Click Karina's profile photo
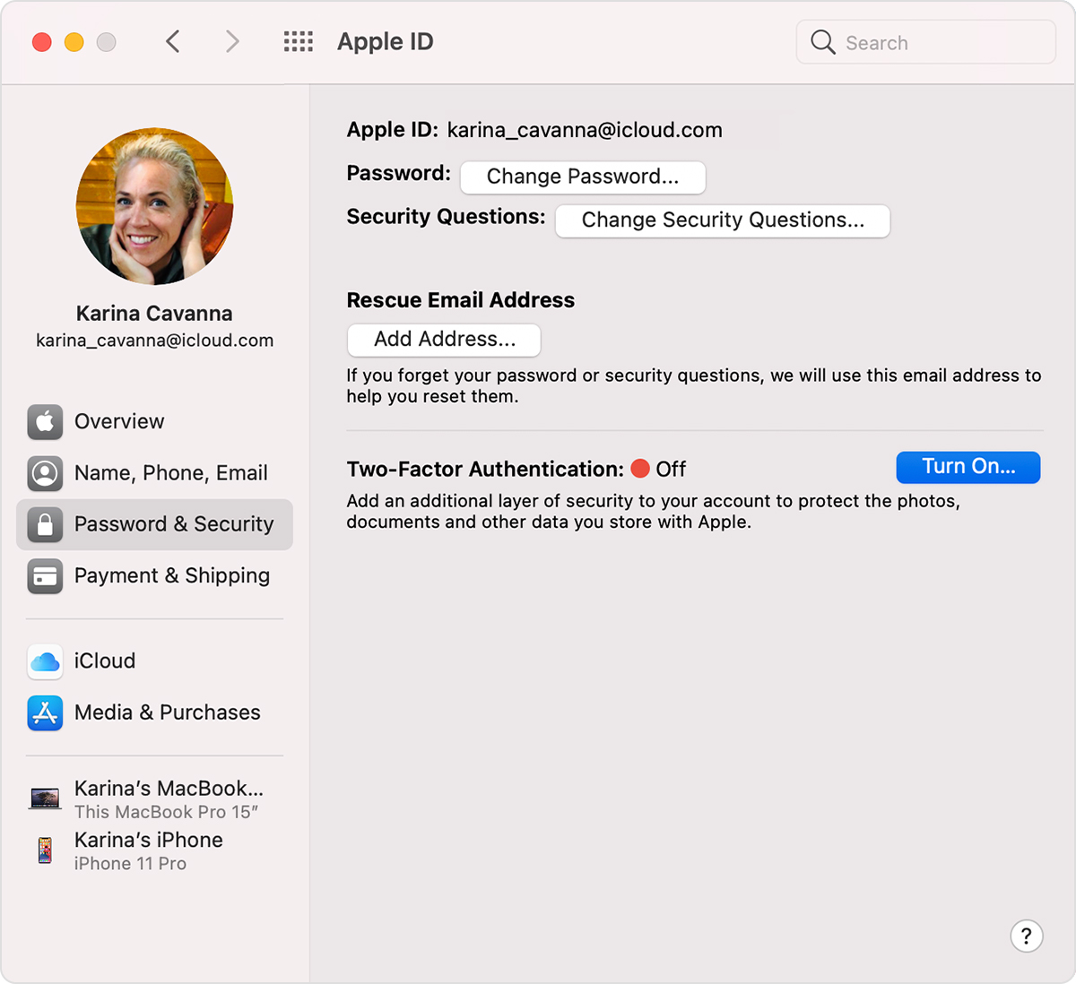Viewport: 1076px width, 984px height. tap(154, 206)
